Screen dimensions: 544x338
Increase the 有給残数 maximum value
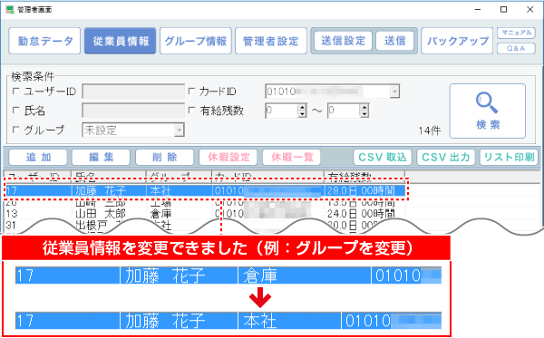[364, 108]
